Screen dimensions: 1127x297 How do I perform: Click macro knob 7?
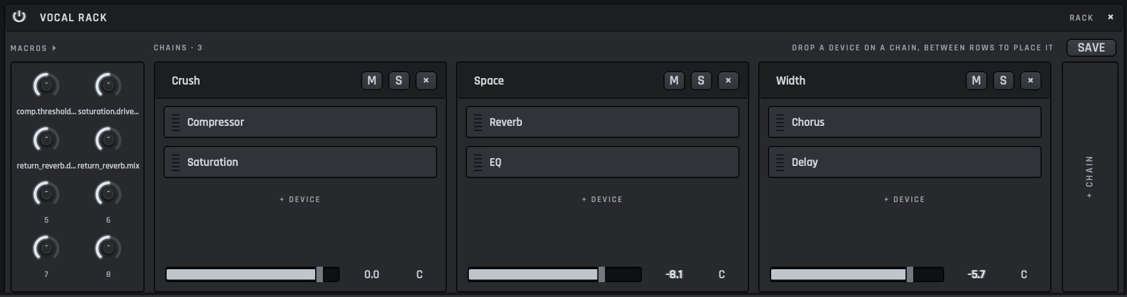[x=46, y=248]
